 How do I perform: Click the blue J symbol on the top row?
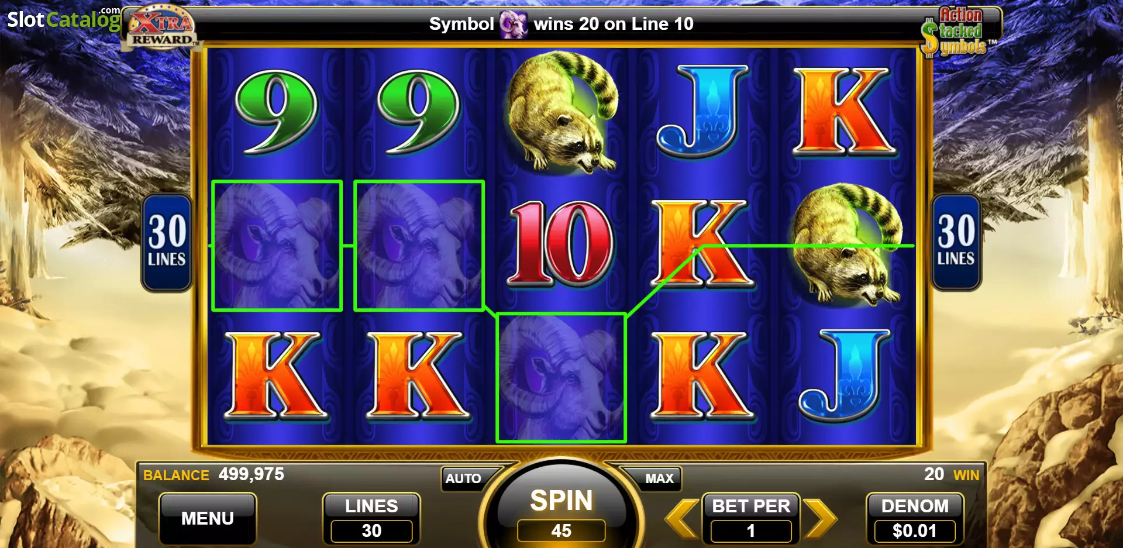tap(703, 111)
